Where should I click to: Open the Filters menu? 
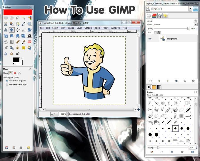click(106, 28)
